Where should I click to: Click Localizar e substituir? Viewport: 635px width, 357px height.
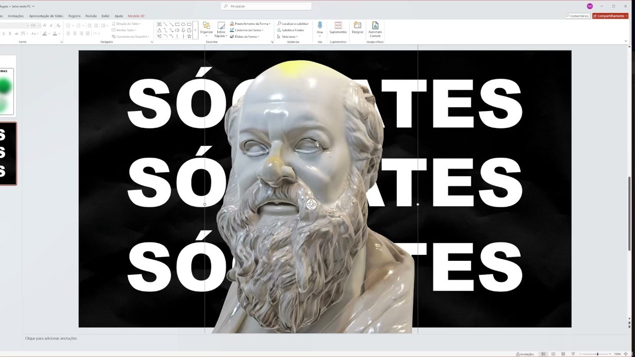(293, 24)
